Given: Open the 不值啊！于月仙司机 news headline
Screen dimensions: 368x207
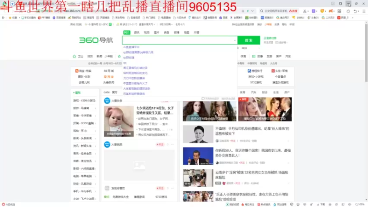Looking at the screenshot, I should [x=252, y=131].
